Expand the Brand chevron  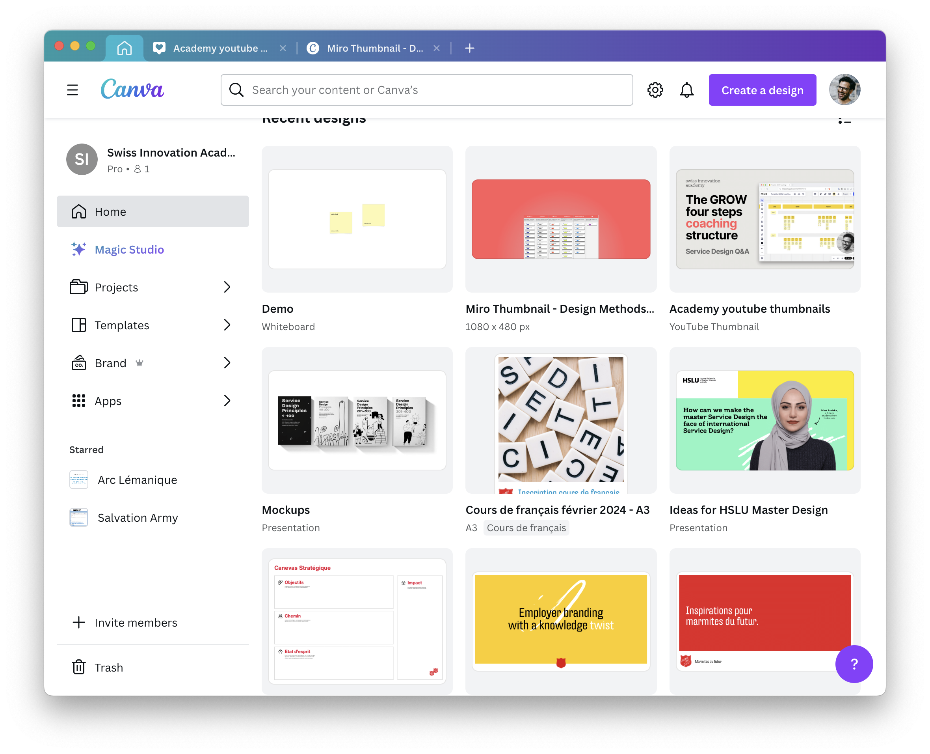click(x=227, y=363)
